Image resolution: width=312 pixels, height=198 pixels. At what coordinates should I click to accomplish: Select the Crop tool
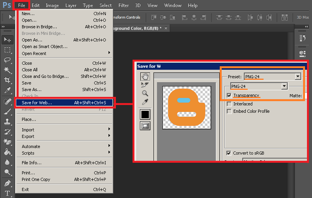pos(8,80)
